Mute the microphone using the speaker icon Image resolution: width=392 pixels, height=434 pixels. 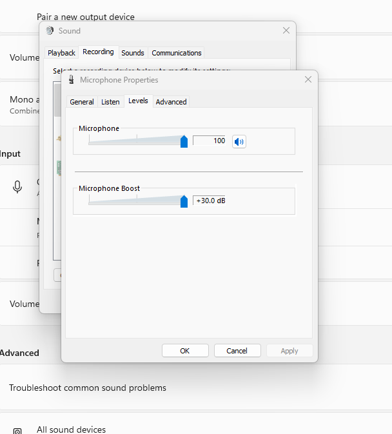click(239, 142)
